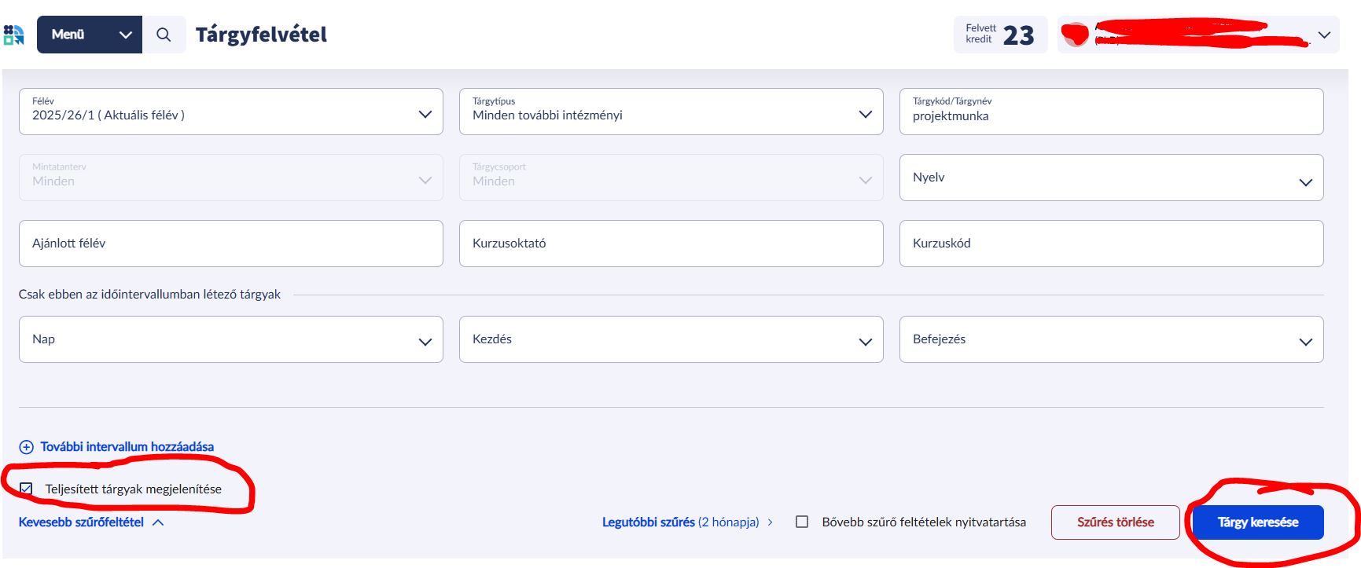Click the user profile avatar icon

click(x=1074, y=35)
